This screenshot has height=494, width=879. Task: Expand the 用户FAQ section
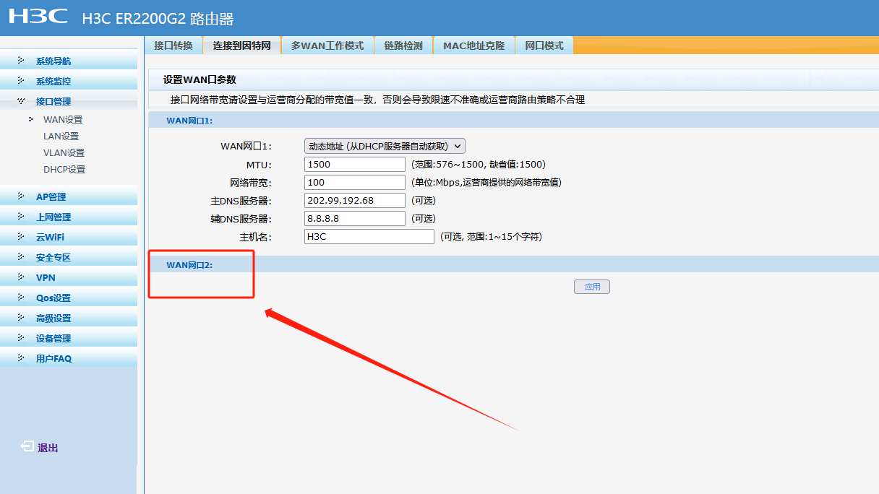click(x=69, y=358)
